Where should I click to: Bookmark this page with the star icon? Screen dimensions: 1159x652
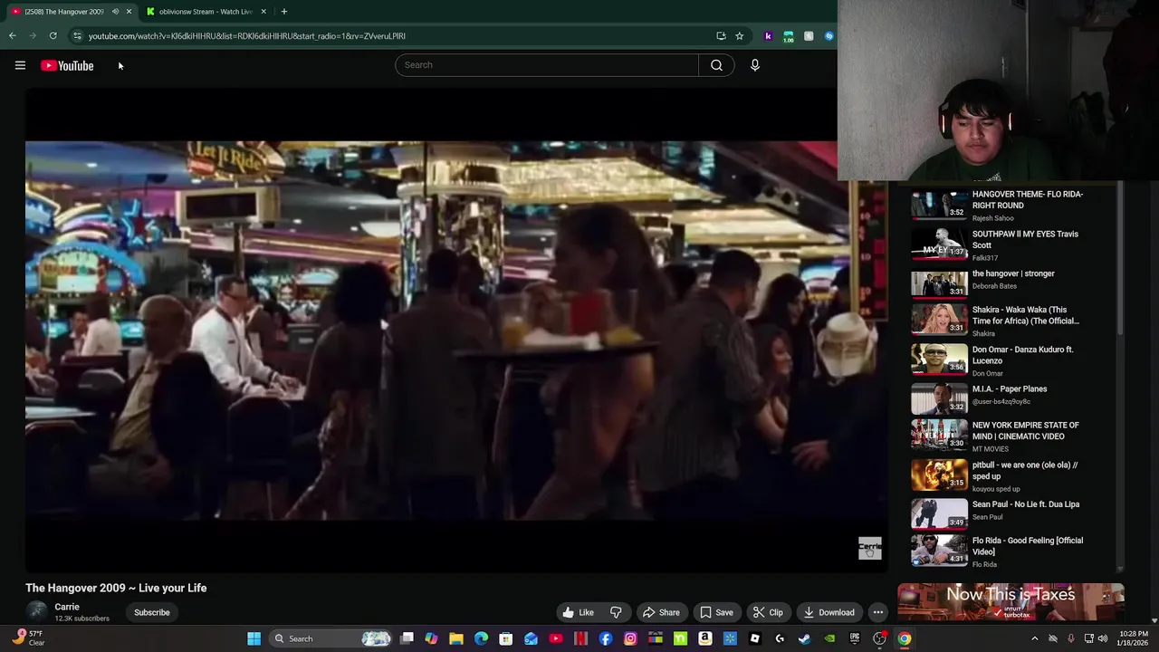(x=740, y=36)
